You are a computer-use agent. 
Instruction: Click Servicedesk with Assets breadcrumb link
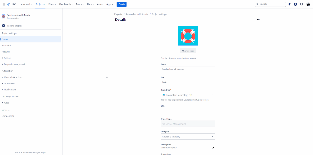point(137,14)
